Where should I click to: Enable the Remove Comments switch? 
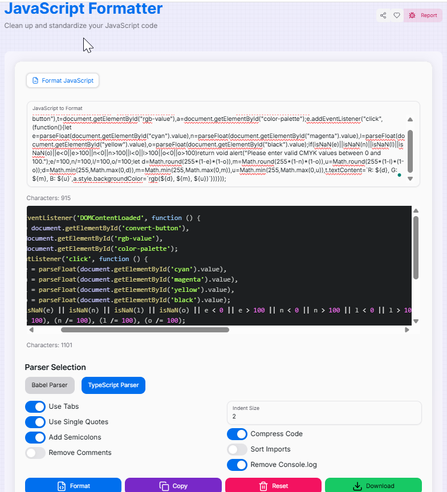[35, 453]
